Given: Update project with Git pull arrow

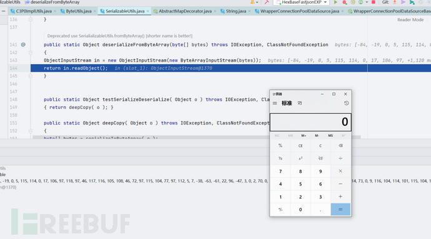Looking at the screenshot, I should tap(395, 2).
